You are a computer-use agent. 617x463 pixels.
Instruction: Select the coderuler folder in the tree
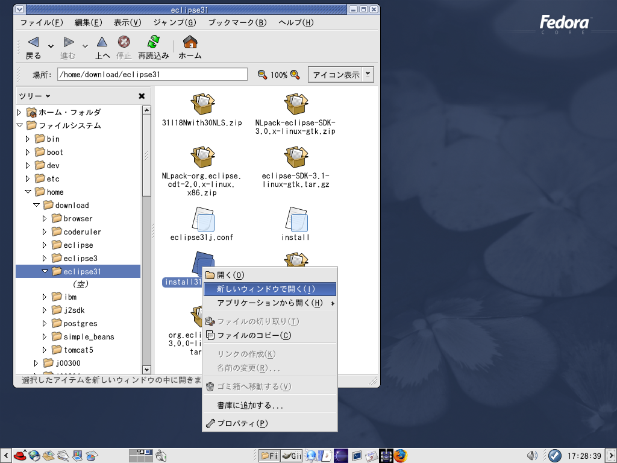77,232
